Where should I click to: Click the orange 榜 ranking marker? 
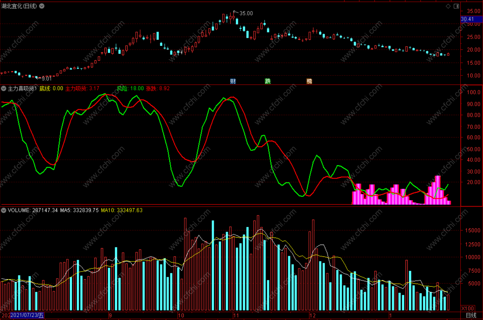pyautogui.click(x=309, y=81)
